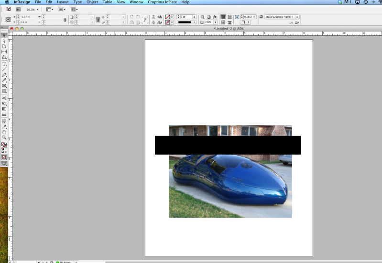The height and width of the screenshot is (263, 382).
Task: Toggle wrap around bounding box button
Action: pos(229,17)
